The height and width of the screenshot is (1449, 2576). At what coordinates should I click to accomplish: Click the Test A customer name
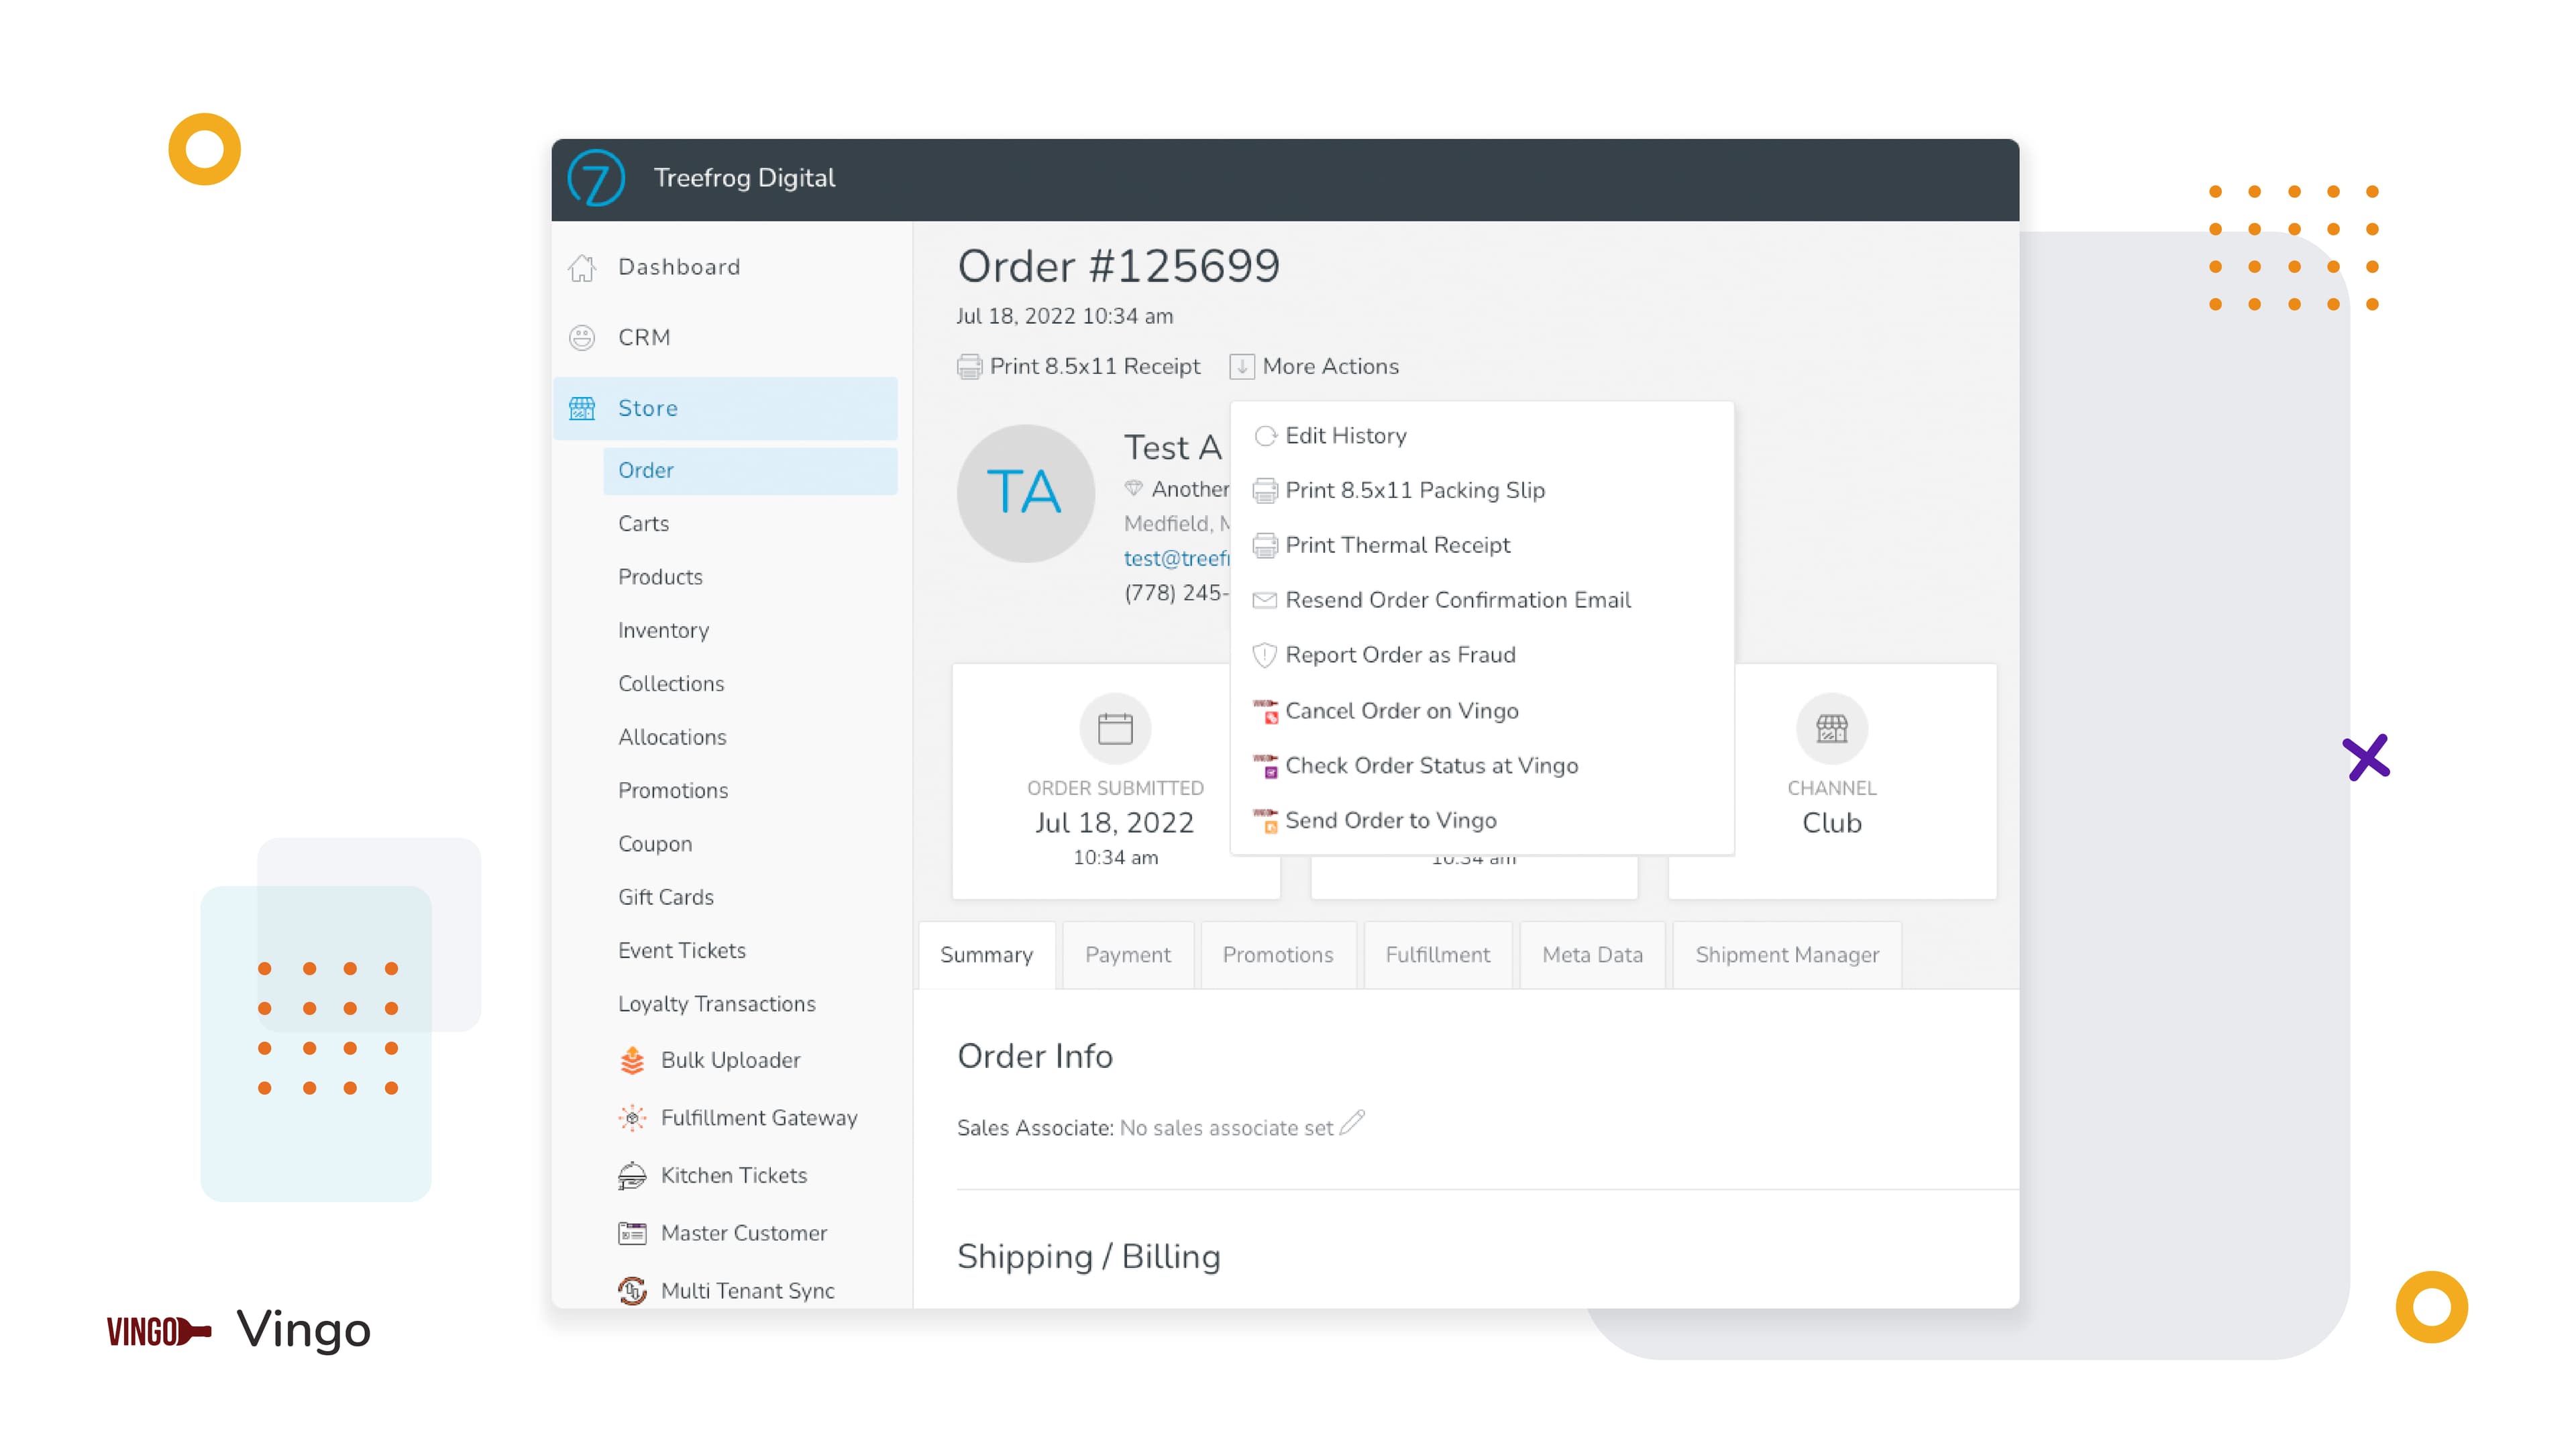pos(1173,448)
